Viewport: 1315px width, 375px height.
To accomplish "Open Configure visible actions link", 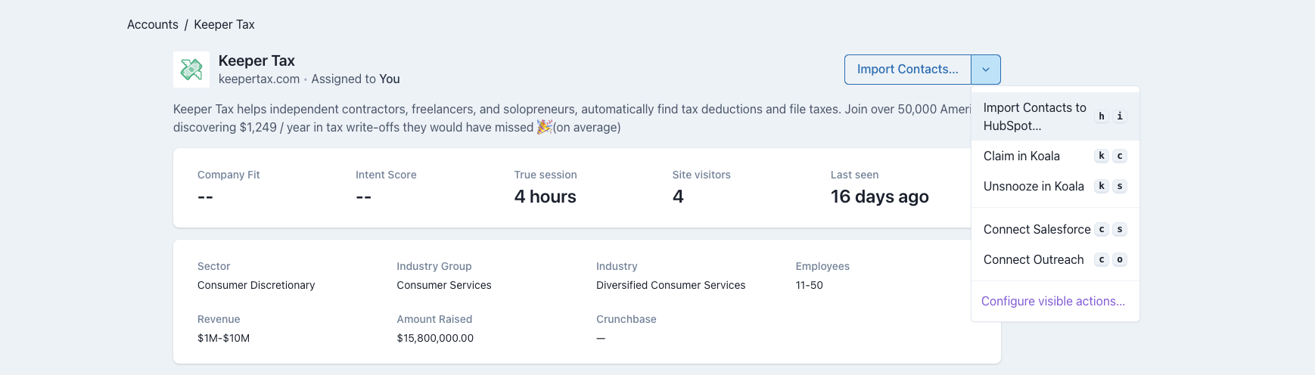I will tap(1052, 301).
